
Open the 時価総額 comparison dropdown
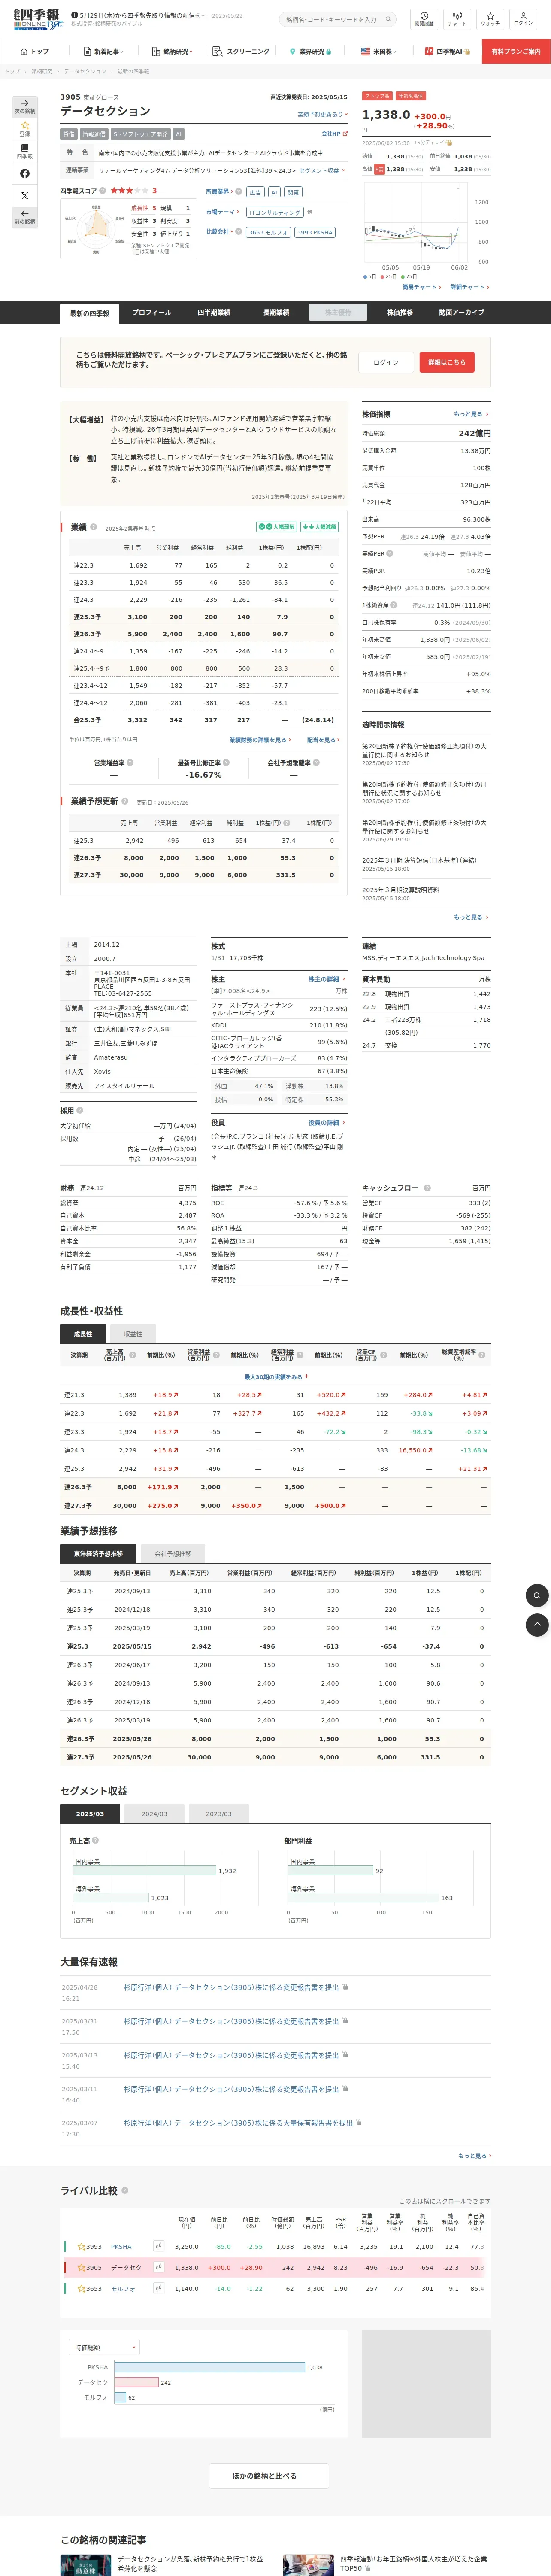pyautogui.click(x=104, y=2347)
